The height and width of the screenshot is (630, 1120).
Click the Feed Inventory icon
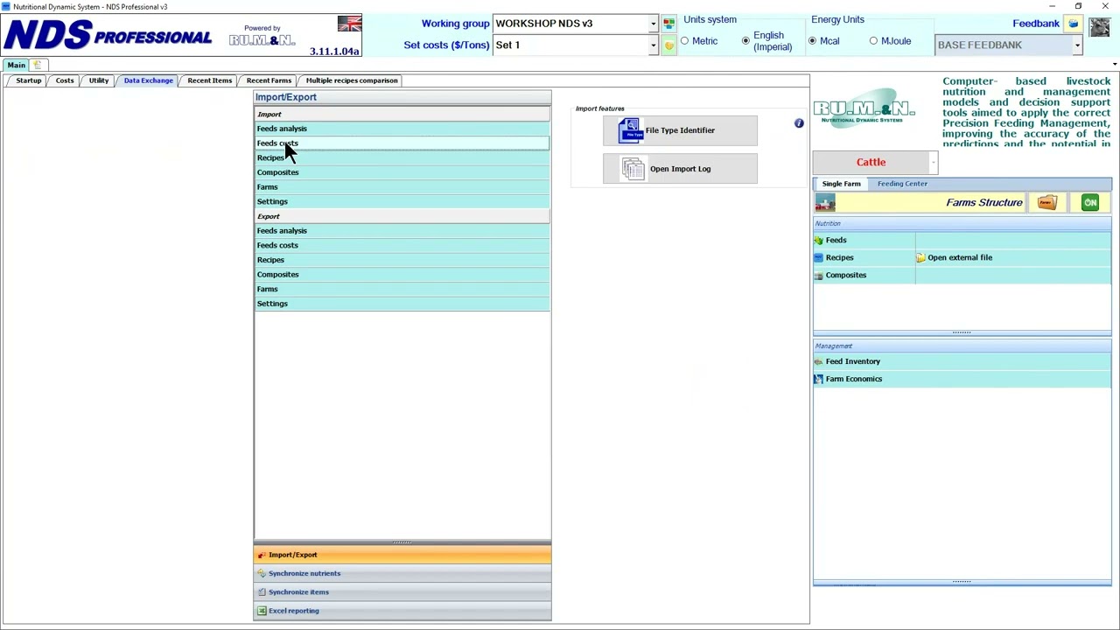click(819, 361)
